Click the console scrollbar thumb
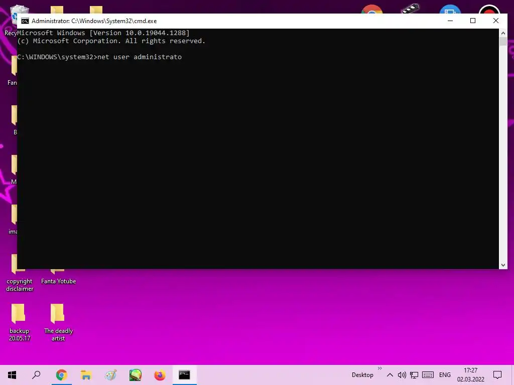This screenshot has height=385, width=514. click(503, 42)
